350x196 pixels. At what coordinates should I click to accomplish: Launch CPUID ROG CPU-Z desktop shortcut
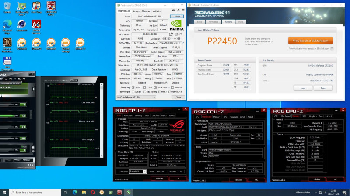tap(51, 9)
